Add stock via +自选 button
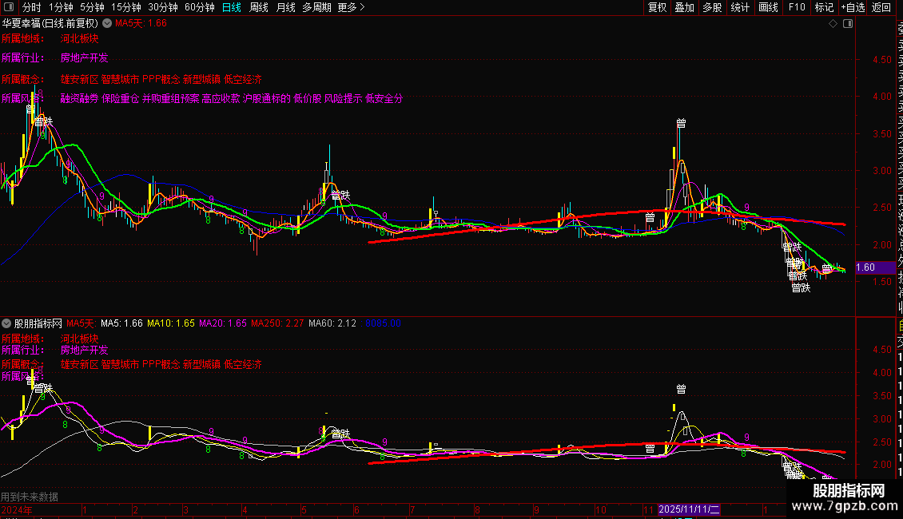 [853, 7]
